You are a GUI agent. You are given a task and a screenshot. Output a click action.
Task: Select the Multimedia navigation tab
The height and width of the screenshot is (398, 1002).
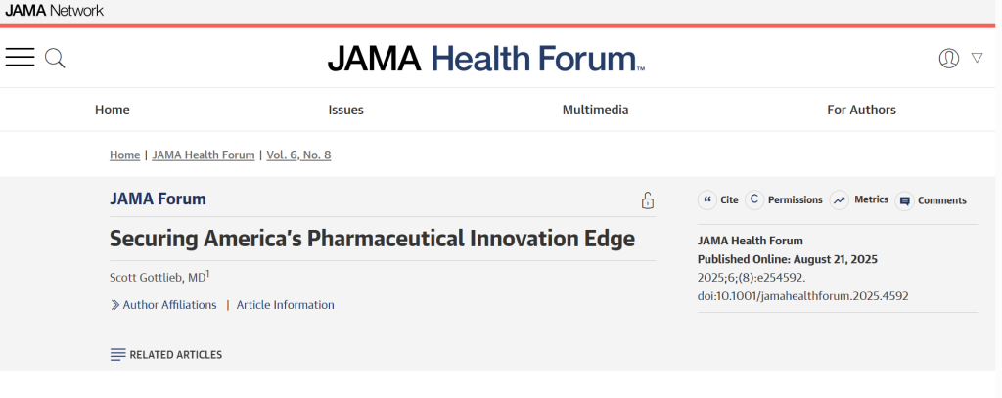point(595,110)
